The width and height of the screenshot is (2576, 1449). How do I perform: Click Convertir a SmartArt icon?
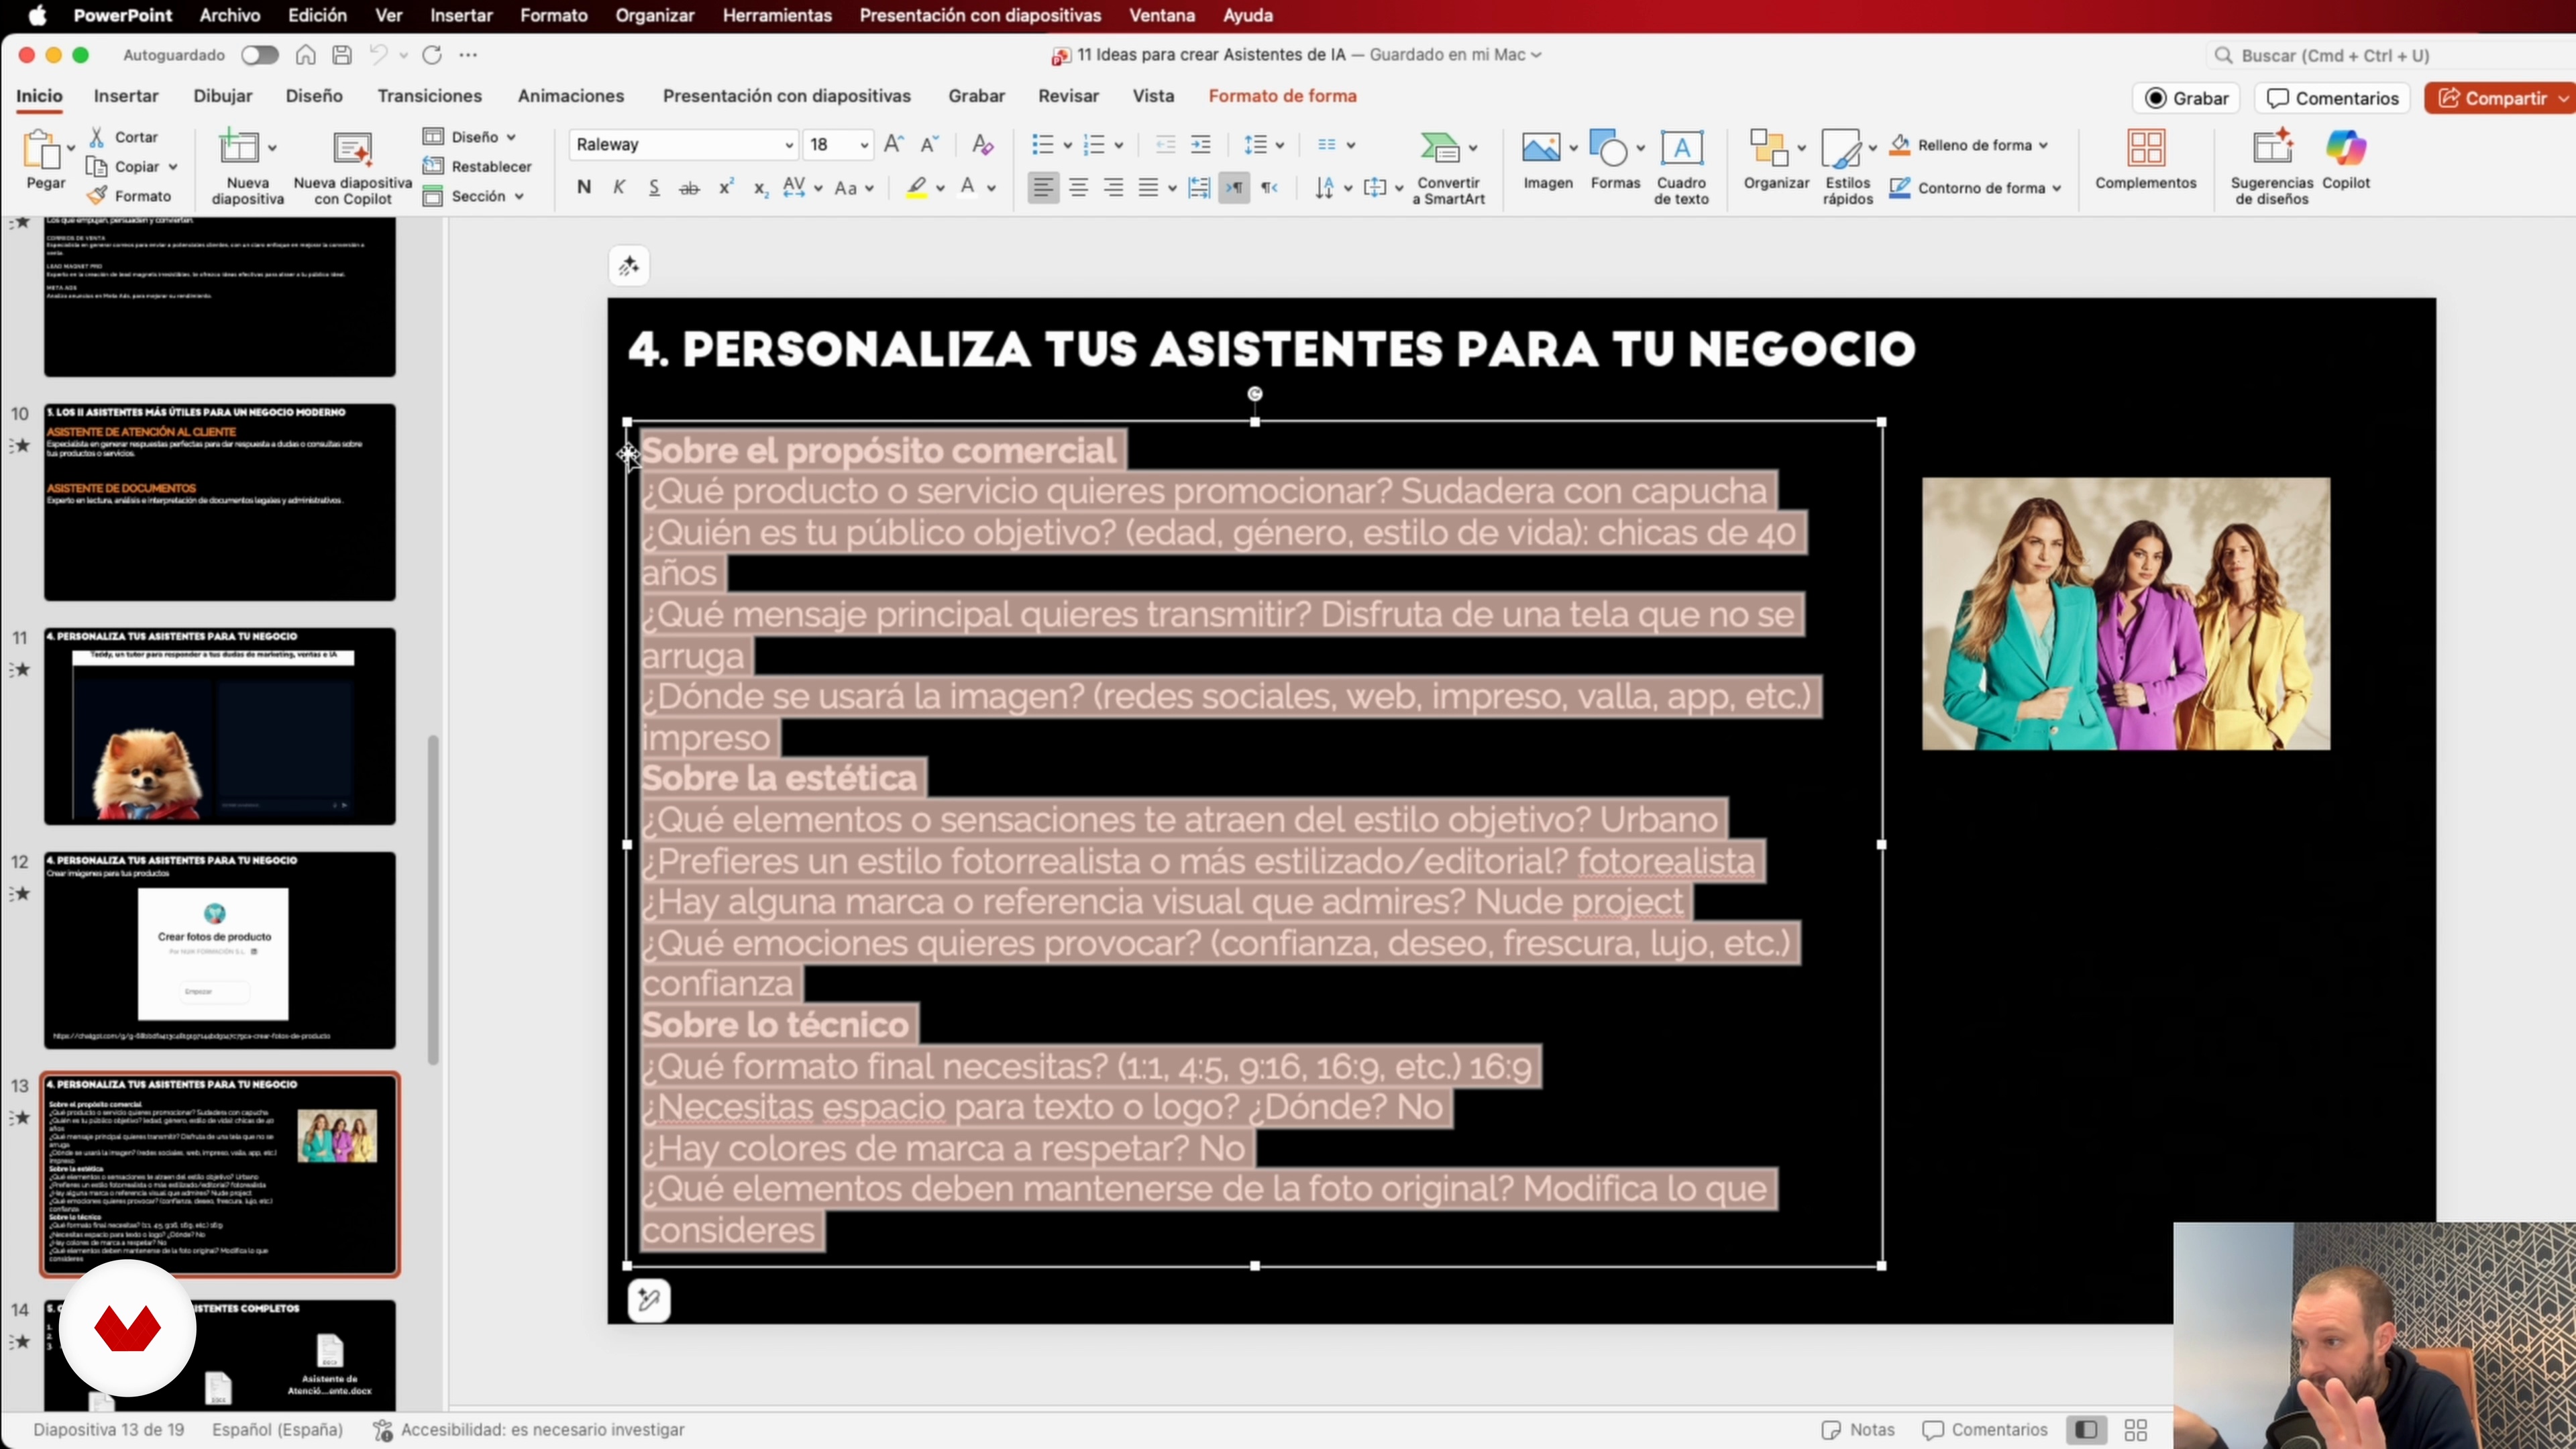click(x=1440, y=148)
